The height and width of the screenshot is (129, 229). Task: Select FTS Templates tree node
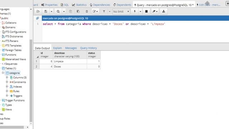[13, 46]
